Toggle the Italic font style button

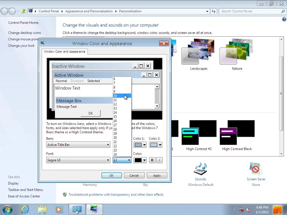point(159,160)
